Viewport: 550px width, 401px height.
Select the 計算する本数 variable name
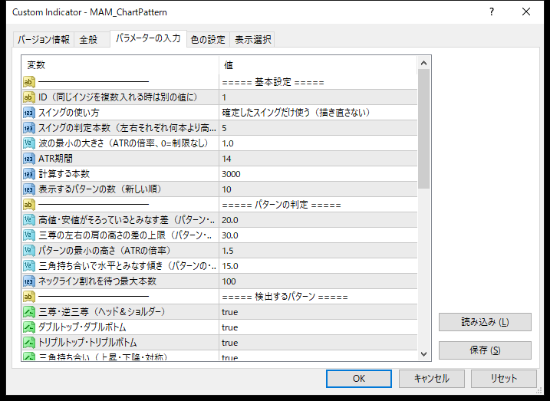[x=64, y=174]
